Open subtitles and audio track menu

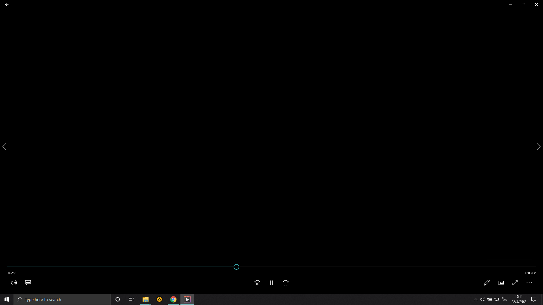pos(28,283)
